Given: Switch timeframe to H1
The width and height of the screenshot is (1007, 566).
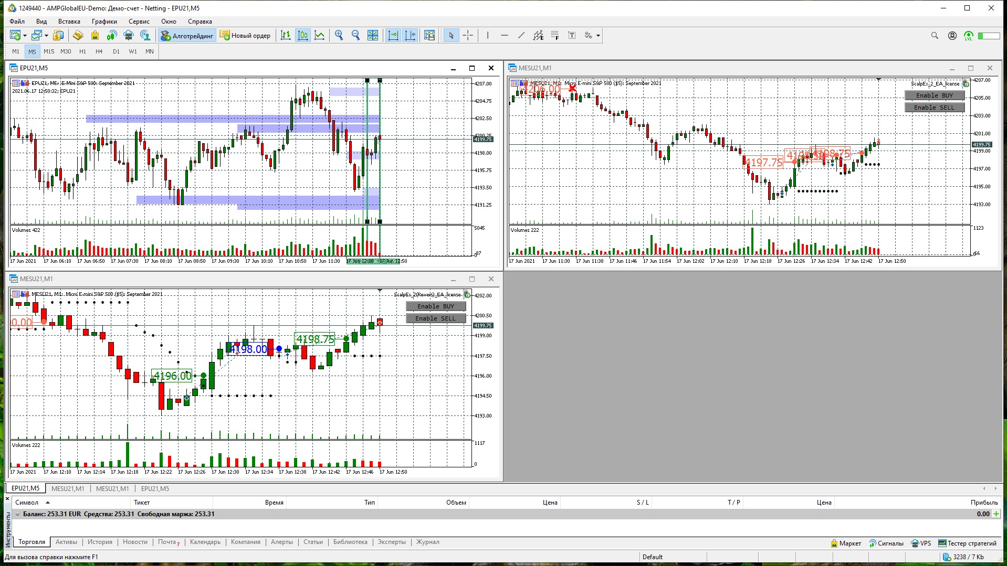Looking at the screenshot, I should click(x=82, y=51).
